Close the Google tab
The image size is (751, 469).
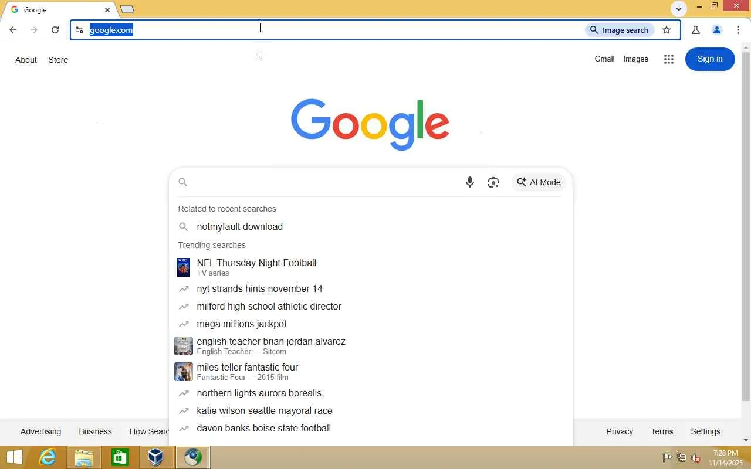[107, 10]
